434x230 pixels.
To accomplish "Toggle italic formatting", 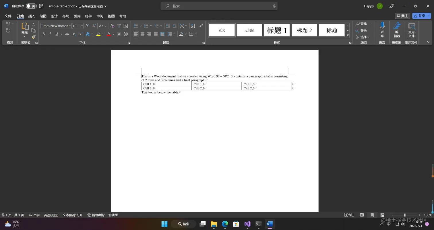I will tap(50, 34).
